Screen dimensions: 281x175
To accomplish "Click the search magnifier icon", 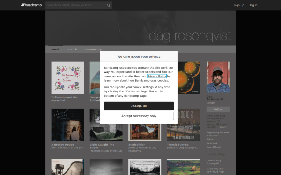I will [x=108, y=5].
